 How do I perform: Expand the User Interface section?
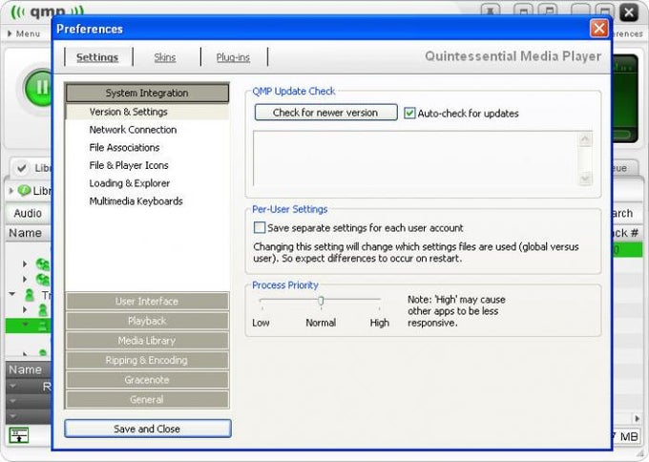tap(147, 301)
